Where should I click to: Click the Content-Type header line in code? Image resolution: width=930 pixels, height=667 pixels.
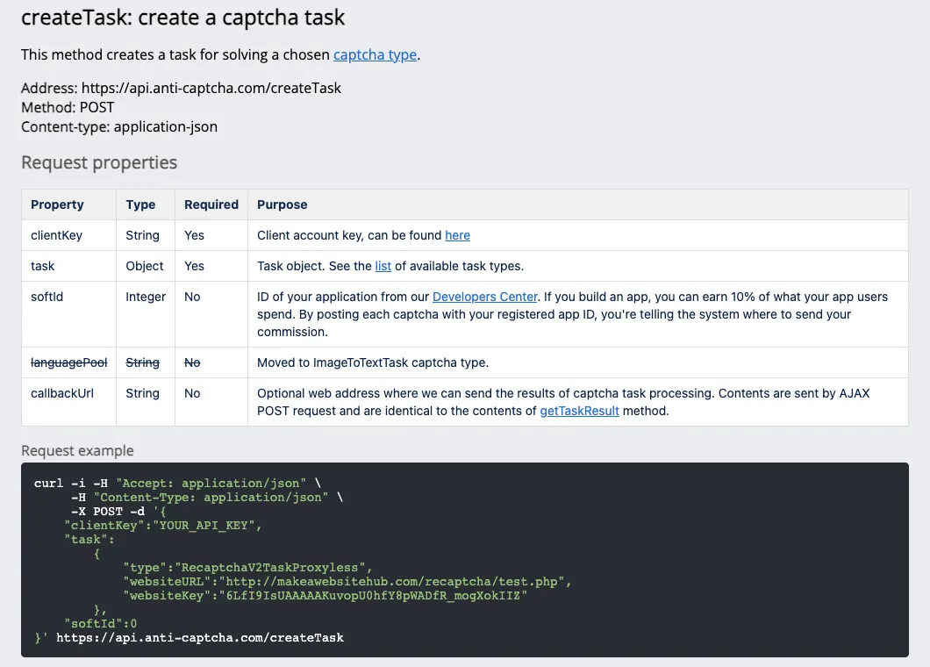click(207, 498)
